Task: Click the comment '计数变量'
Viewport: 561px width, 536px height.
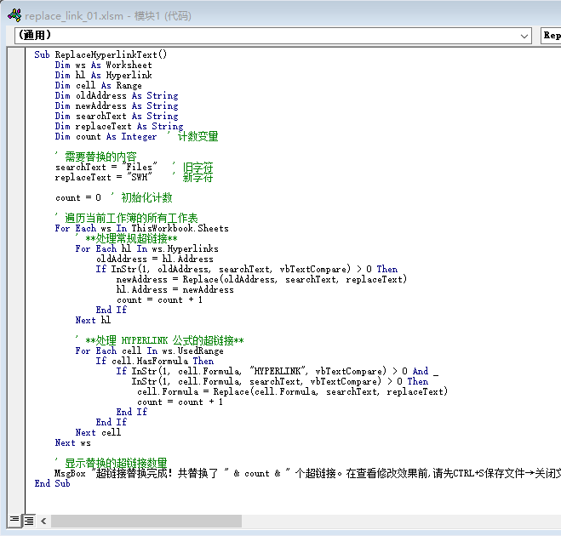Action: click(x=197, y=137)
